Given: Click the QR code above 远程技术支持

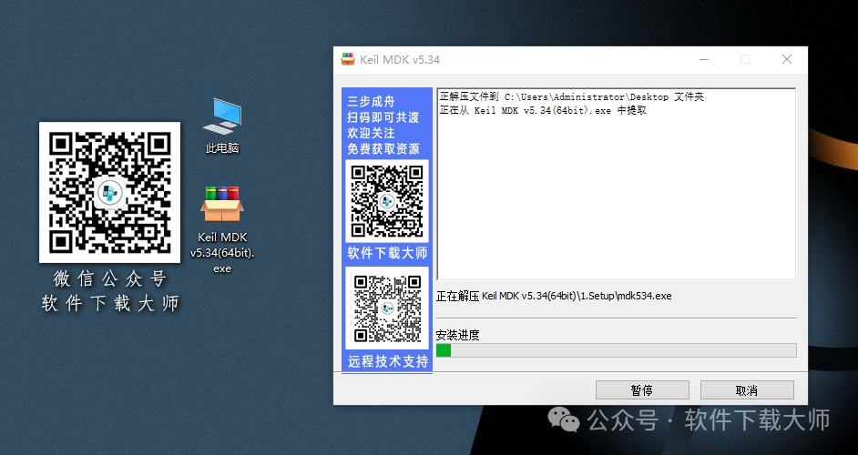Looking at the screenshot, I should [x=387, y=308].
